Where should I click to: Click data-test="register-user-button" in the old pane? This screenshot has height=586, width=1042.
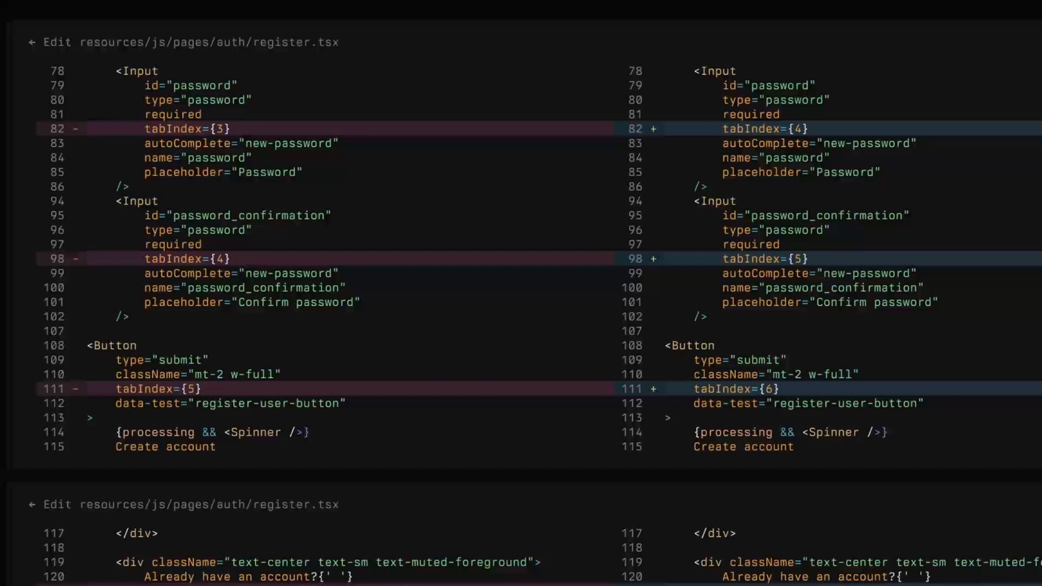[231, 403]
